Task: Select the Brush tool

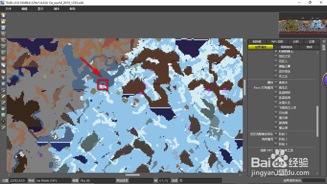Action: (x=3, y=102)
